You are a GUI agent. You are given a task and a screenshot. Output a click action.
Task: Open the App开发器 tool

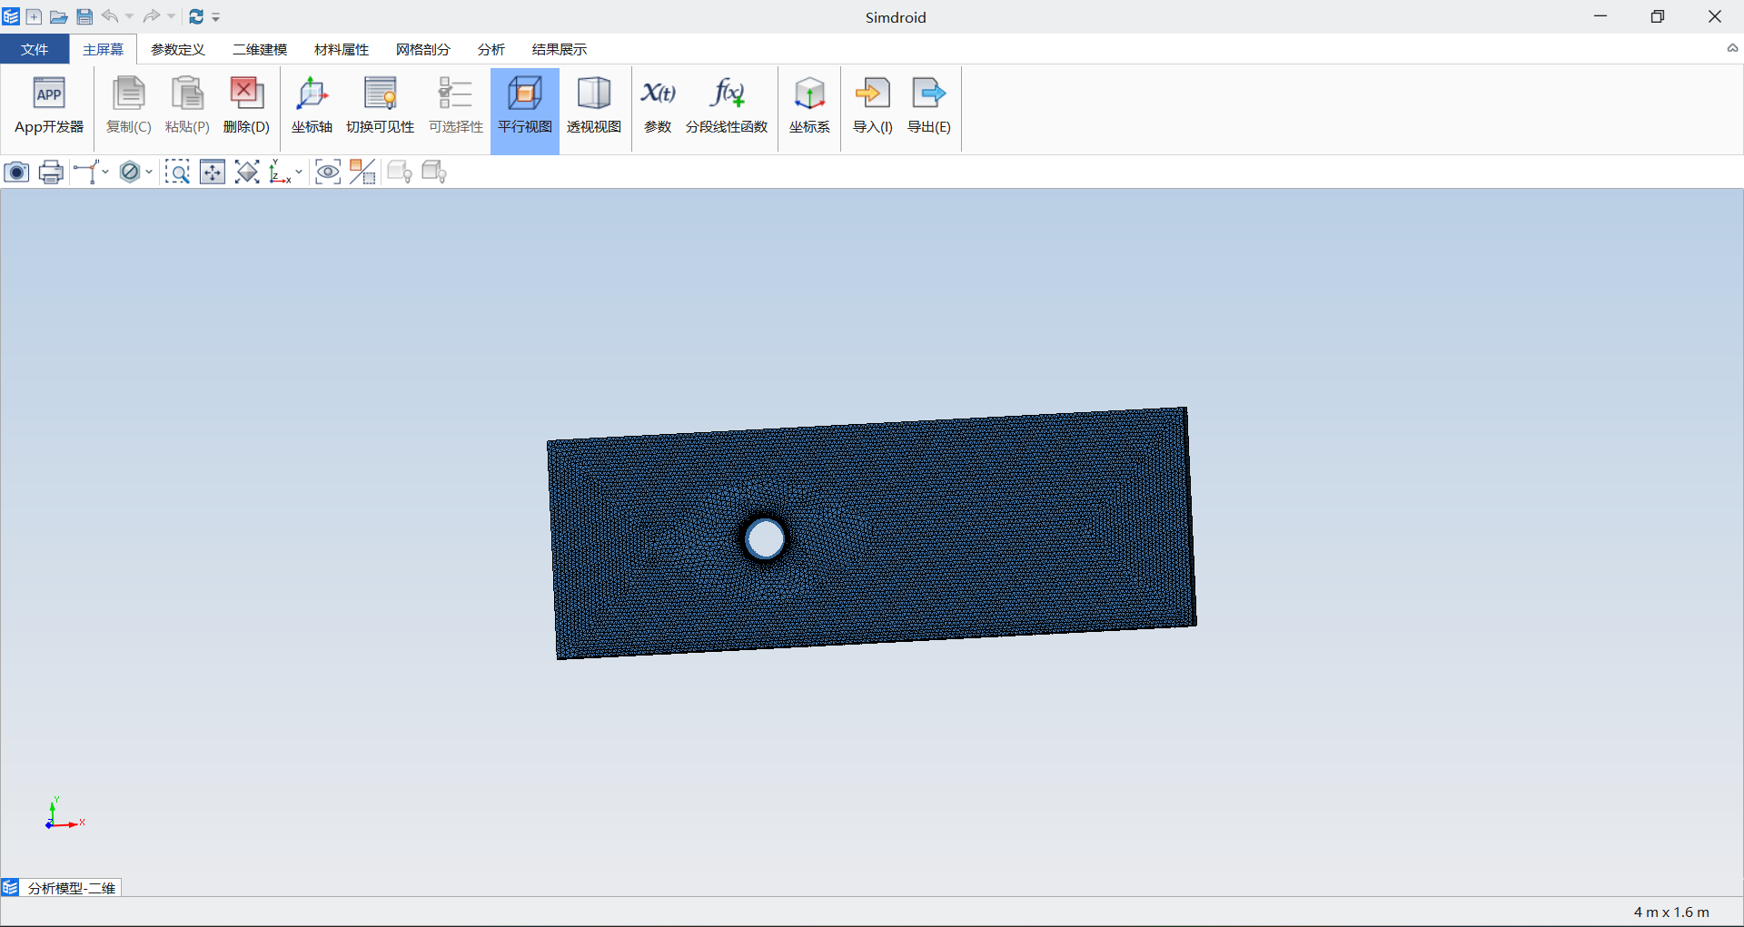pyautogui.click(x=49, y=106)
